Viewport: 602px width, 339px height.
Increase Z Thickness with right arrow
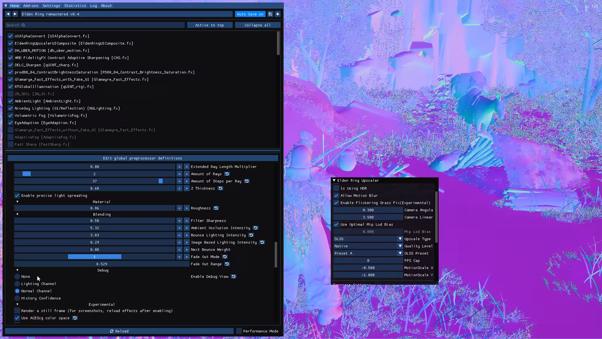pos(187,188)
